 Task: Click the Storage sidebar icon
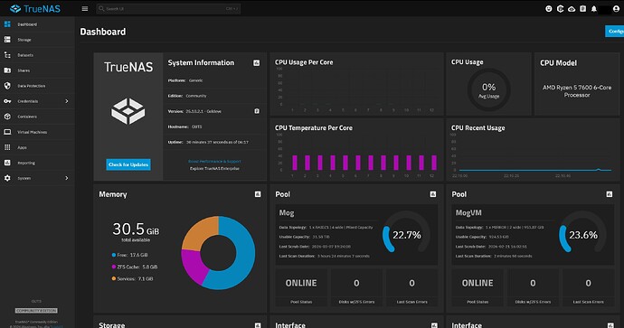coord(7,40)
